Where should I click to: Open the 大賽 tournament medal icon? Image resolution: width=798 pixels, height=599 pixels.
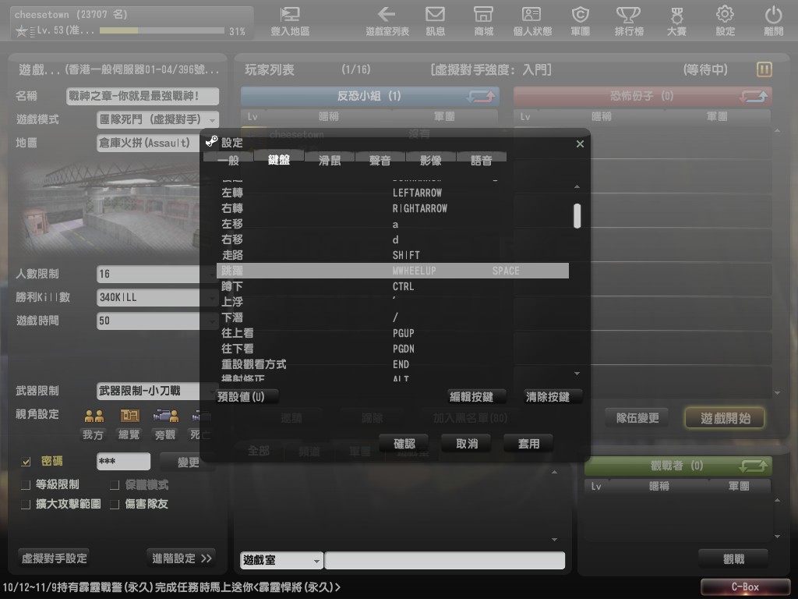677,21
